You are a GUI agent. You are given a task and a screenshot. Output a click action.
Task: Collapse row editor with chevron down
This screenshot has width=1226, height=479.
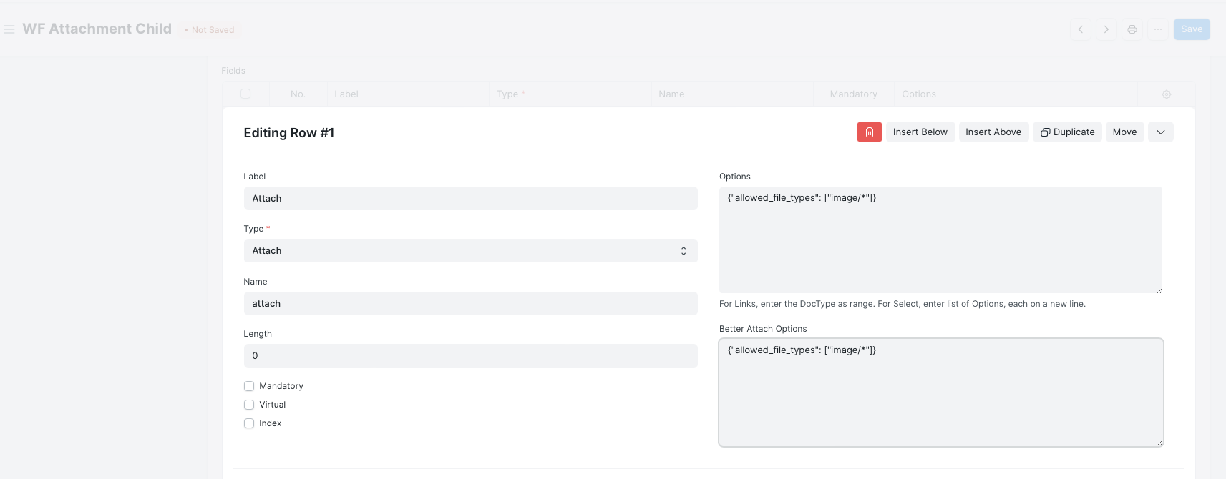pos(1161,132)
